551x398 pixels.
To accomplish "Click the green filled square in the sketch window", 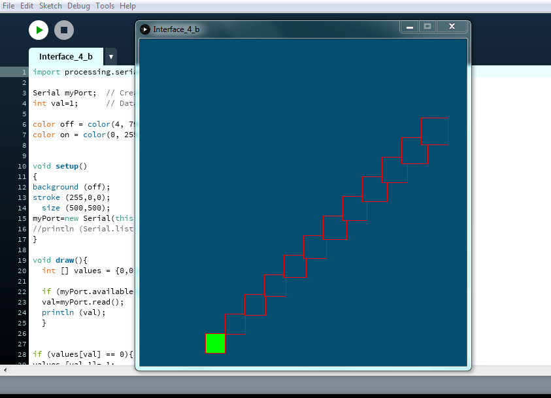I will pos(216,344).
